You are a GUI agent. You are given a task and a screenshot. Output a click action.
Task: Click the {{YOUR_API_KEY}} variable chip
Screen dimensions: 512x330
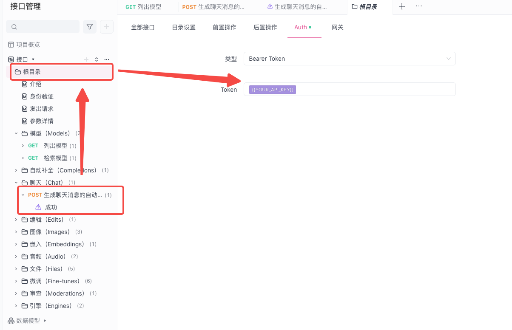click(272, 89)
